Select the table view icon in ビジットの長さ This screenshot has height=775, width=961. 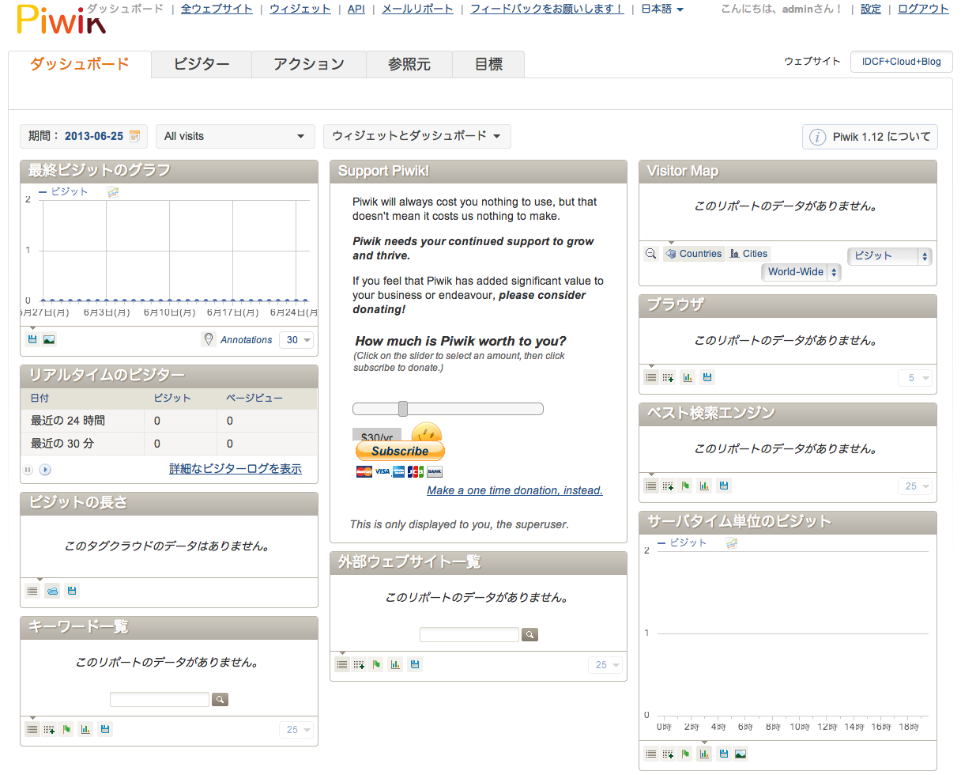(32, 591)
